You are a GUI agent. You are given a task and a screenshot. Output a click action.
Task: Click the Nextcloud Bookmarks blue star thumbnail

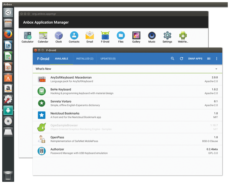tap(42, 115)
